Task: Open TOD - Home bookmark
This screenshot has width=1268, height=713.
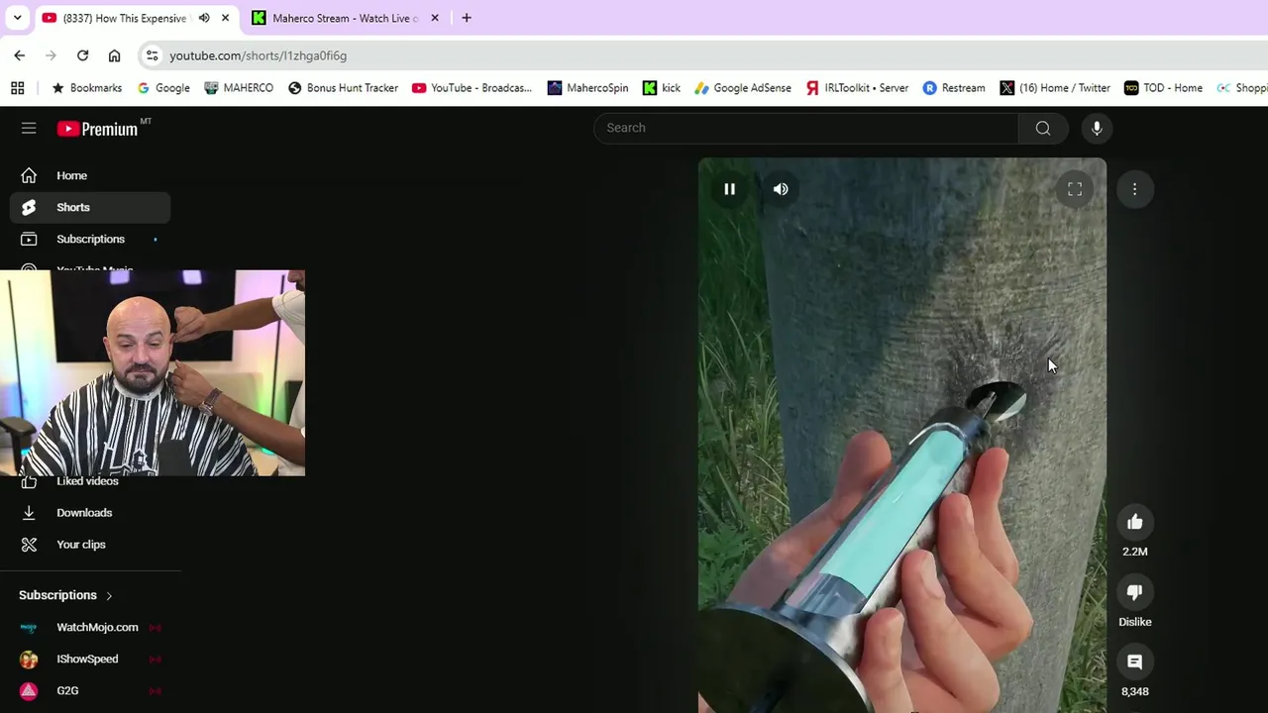Action: click(x=1164, y=88)
